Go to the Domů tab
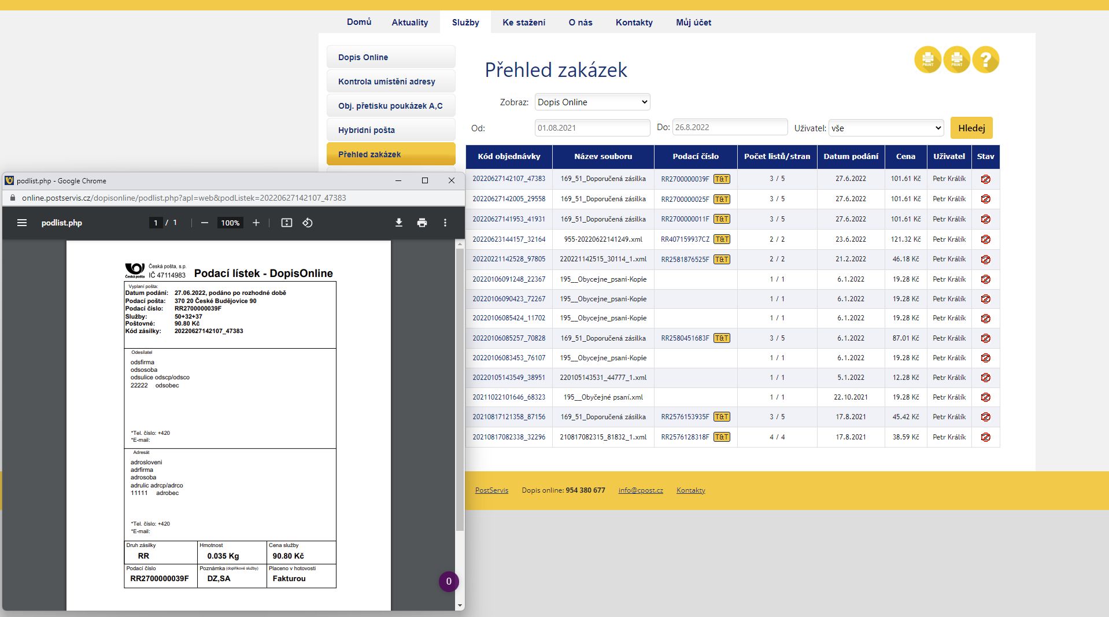Screen dimensions: 1109x617 (359, 22)
